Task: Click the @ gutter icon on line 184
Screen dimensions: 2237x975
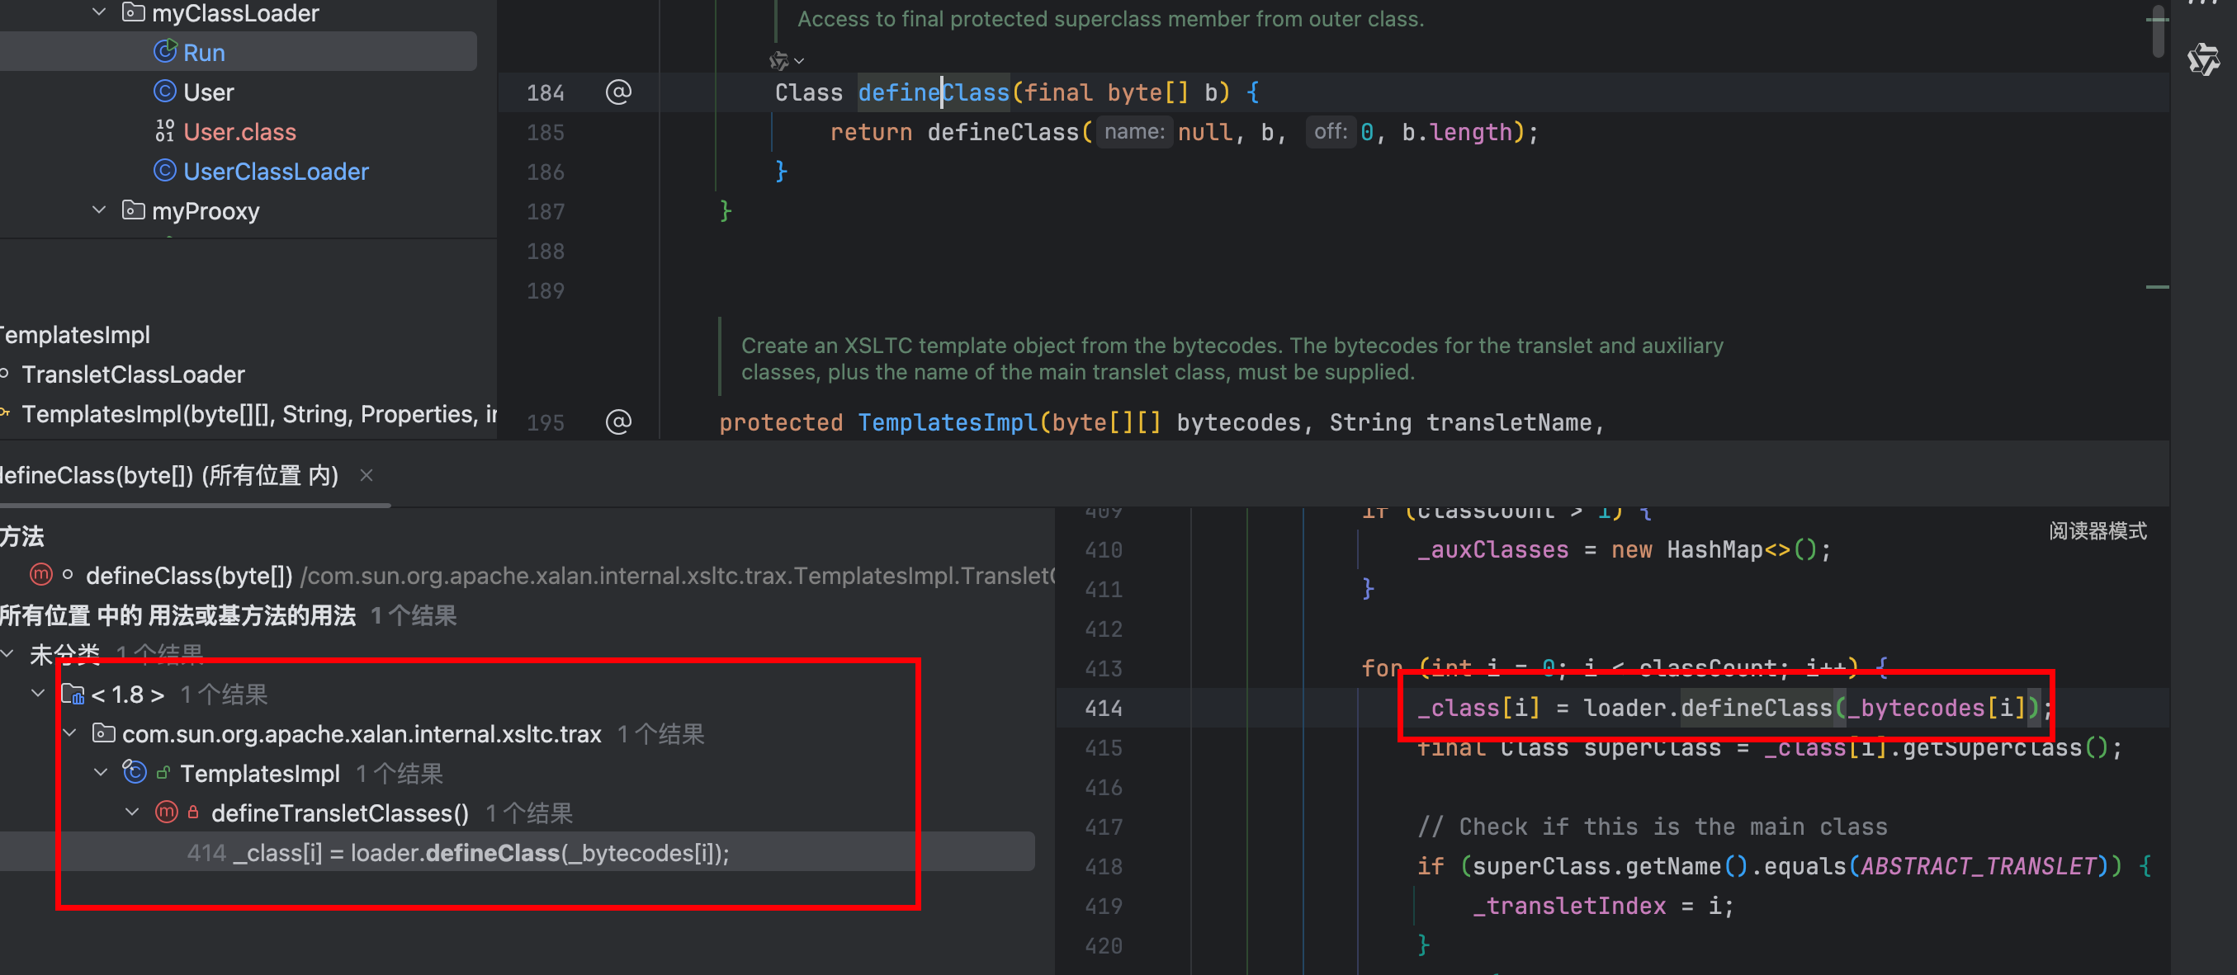Action: coord(618,92)
